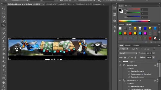Click the clear style button in Estilos
The image size is (161, 90).
[x=146, y=42]
